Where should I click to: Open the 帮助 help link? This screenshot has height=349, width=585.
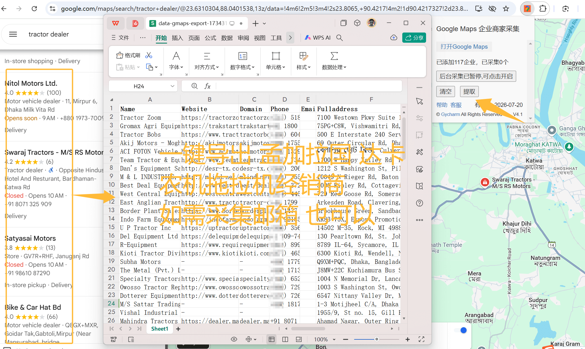point(442,105)
